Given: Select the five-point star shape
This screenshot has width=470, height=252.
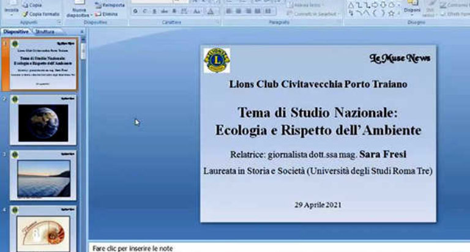Looking at the screenshot, I should [x=391, y=13].
